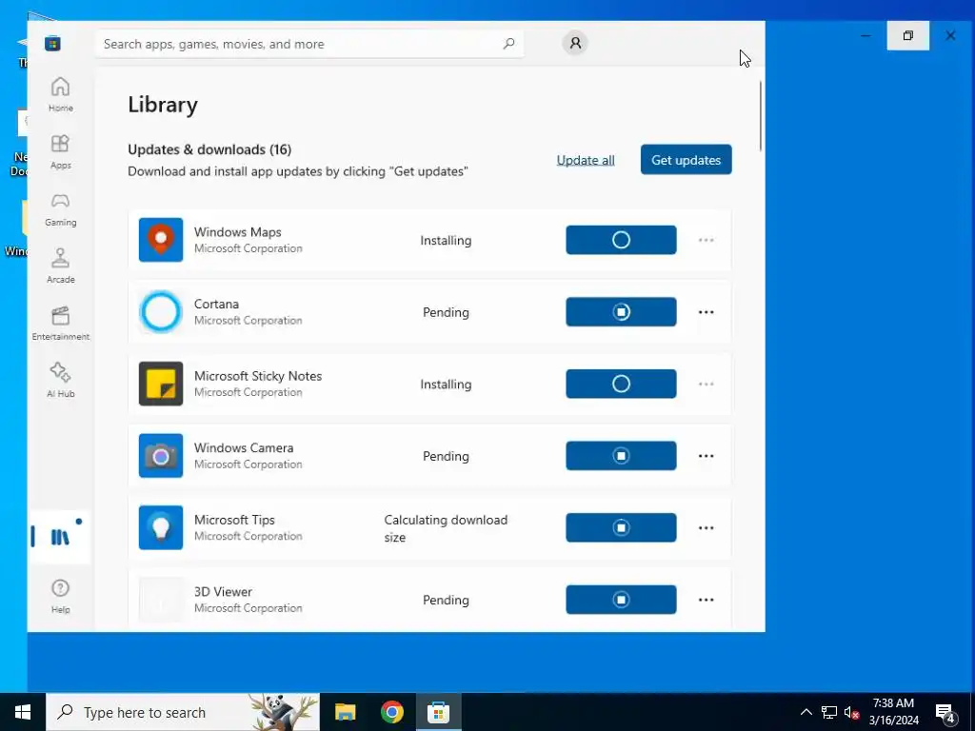Image resolution: width=975 pixels, height=731 pixels.
Task: Open more options for Windows Camera
Action: pos(706,456)
